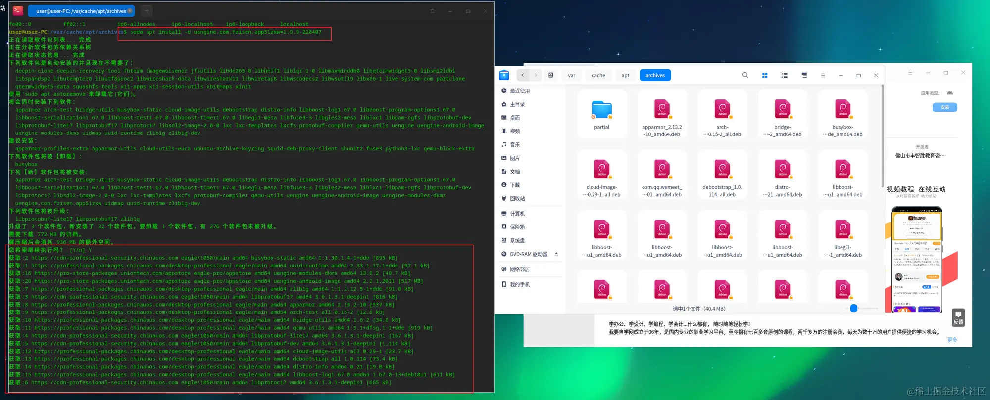Open file manager search
This screenshot has height=400, width=990.
tap(745, 75)
